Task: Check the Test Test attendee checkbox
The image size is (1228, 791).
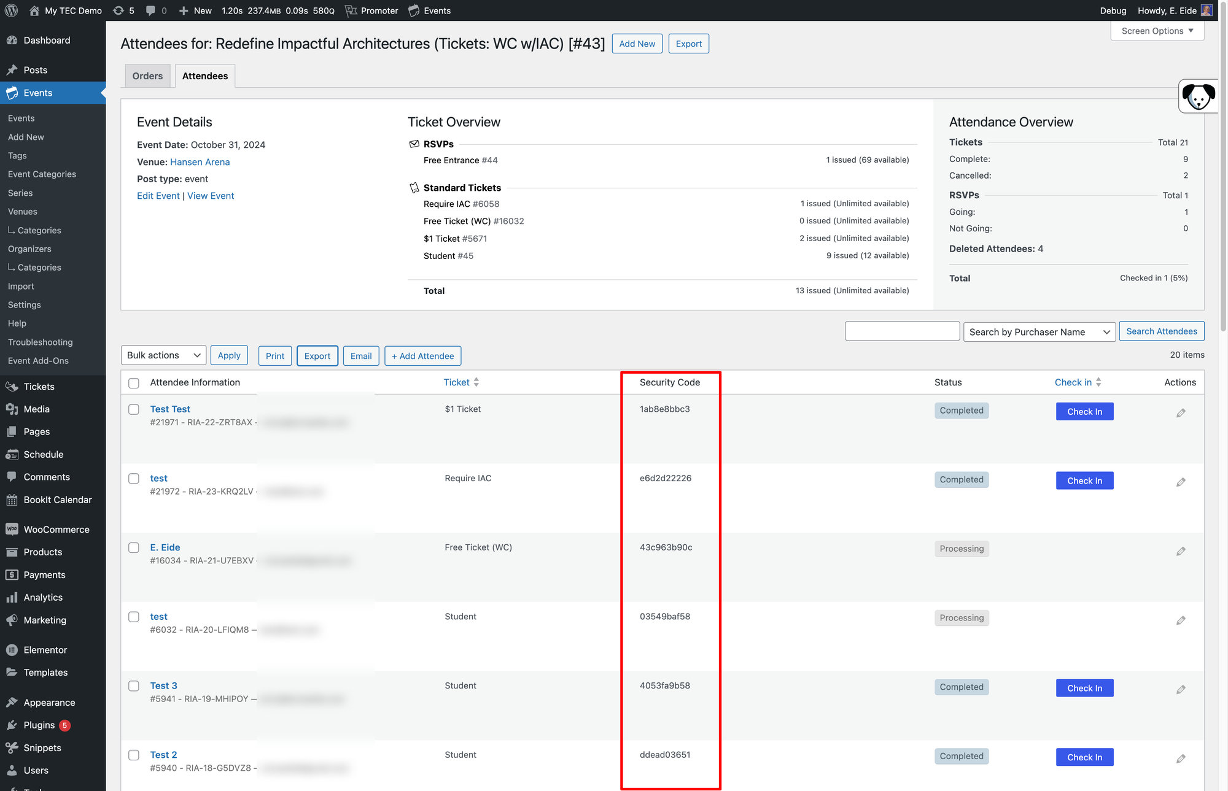Action: point(134,409)
